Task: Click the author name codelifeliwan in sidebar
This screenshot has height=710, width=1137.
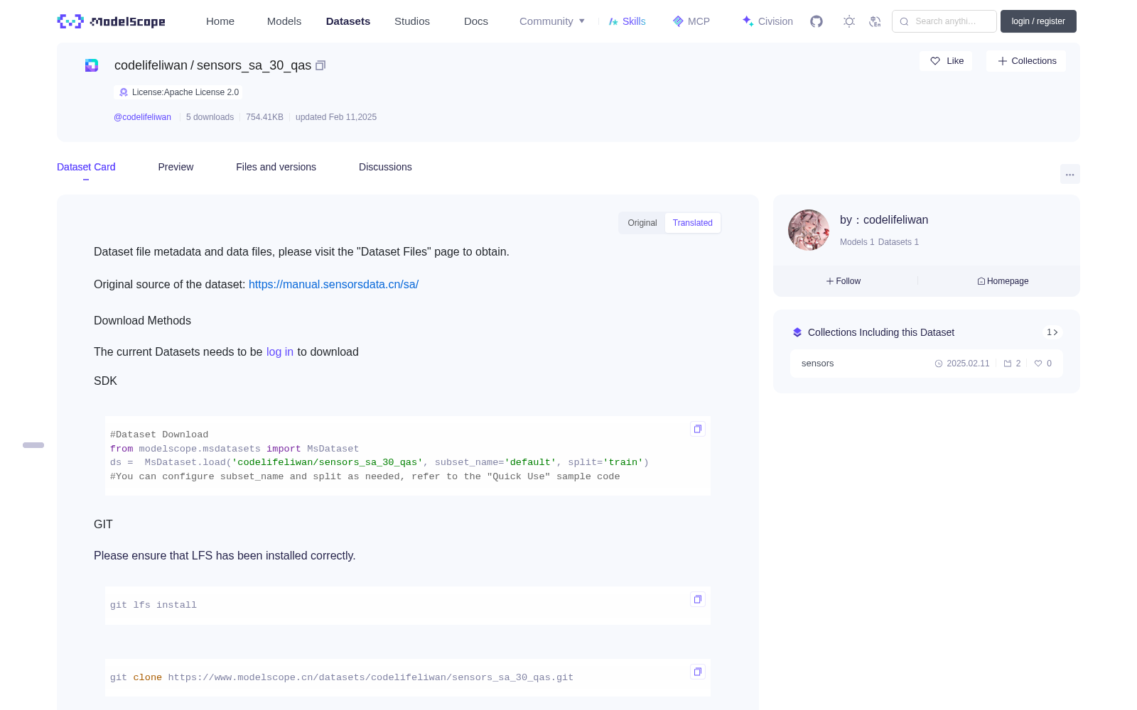Action: pyautogui.click(x=895, y=220)
